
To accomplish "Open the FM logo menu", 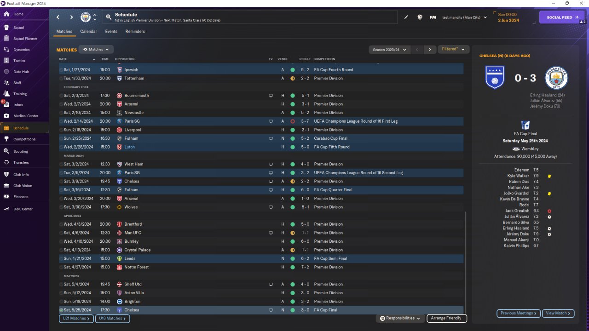I will 433,17.
